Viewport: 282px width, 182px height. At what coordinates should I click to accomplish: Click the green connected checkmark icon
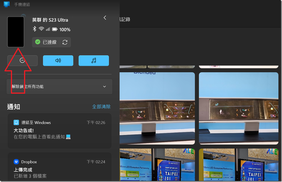pos(38,42)
